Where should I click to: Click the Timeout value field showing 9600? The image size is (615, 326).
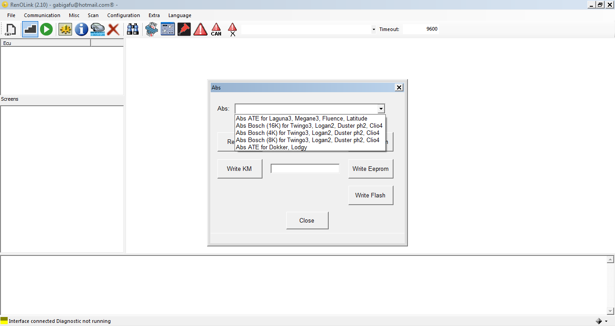pyautogui.click(x=421, y=29)
